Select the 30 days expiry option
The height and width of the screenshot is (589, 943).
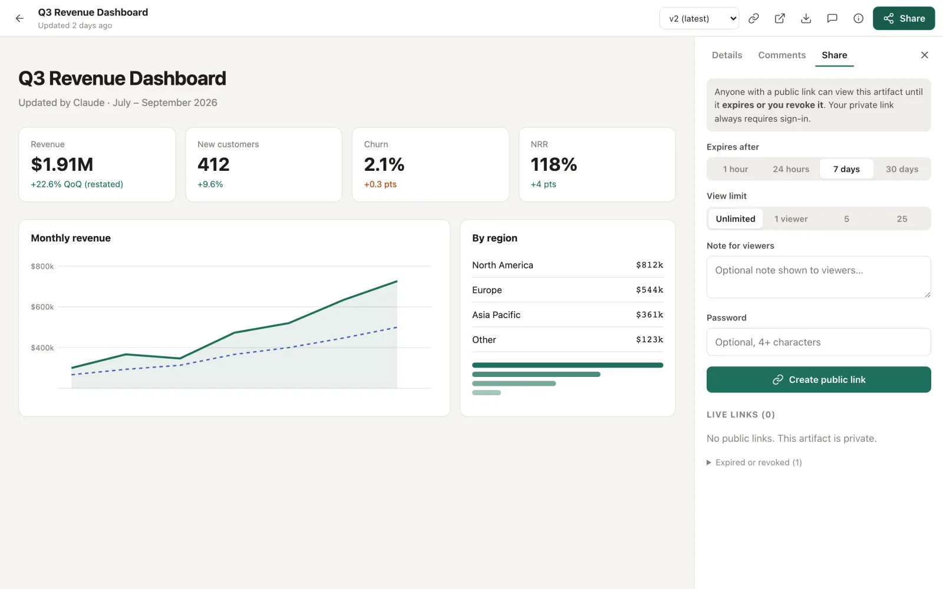(902, 169)
